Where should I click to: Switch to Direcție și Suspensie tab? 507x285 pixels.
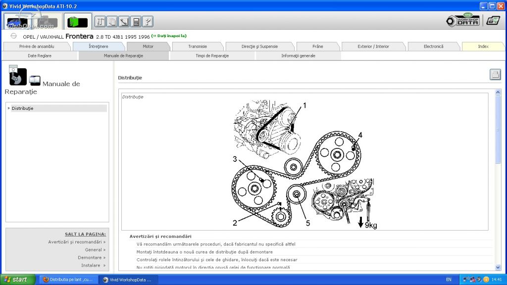(259, 47)
